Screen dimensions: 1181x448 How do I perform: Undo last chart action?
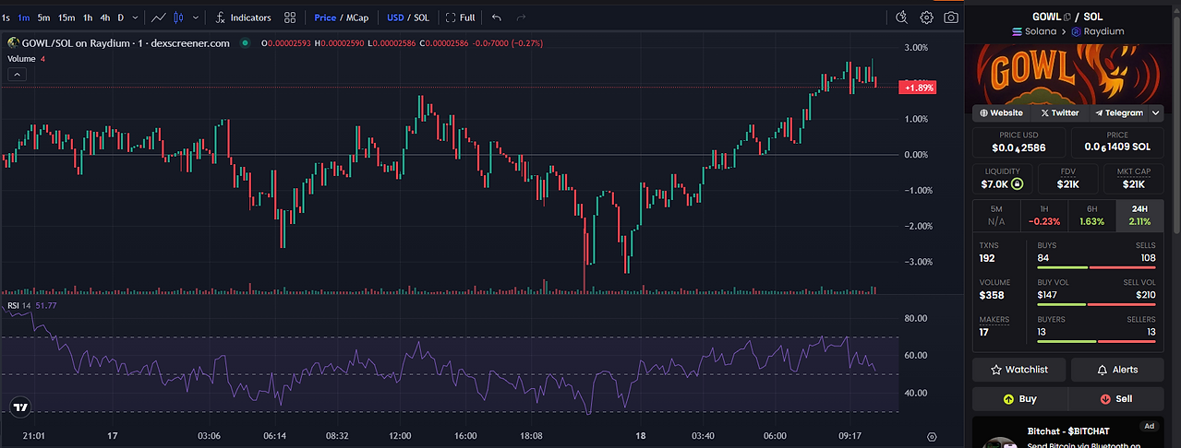[497, 18]
